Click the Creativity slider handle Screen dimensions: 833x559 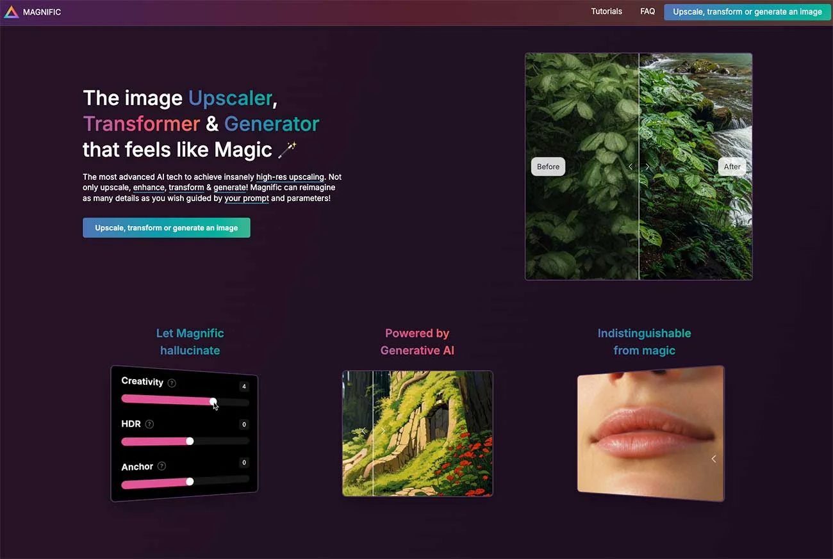(x=213, y=401)
